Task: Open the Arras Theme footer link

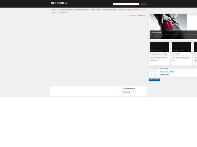Action: pos(126,93)
